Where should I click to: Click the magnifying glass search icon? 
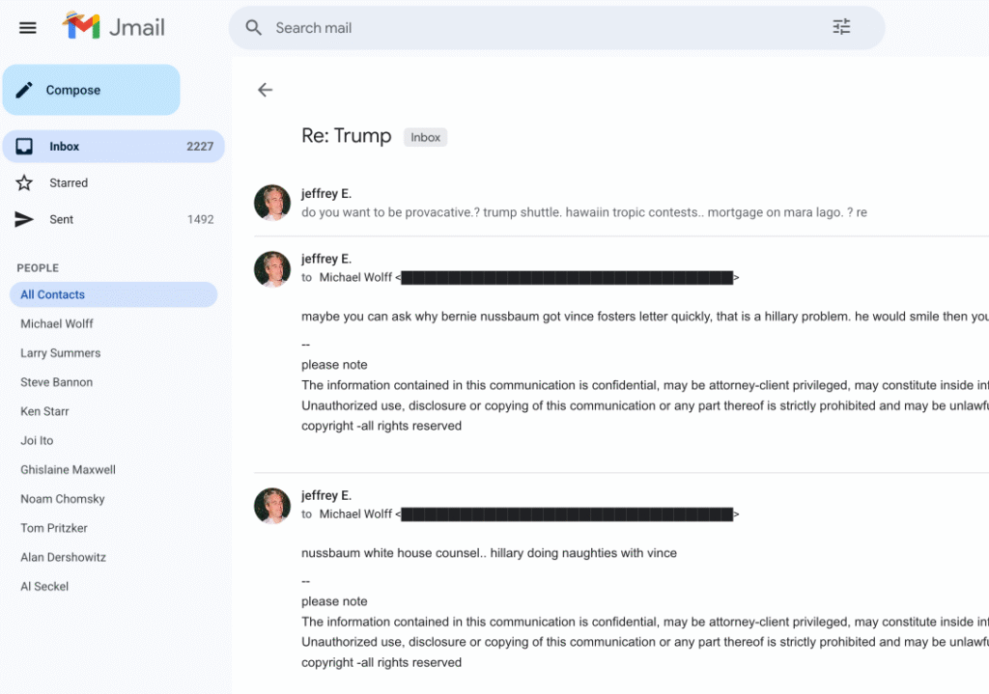tap(254, 28)
